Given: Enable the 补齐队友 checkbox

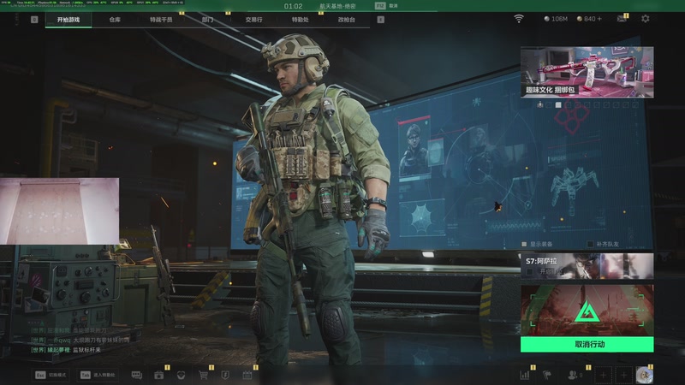Looking at the screenshot, I should click(590, 244).
